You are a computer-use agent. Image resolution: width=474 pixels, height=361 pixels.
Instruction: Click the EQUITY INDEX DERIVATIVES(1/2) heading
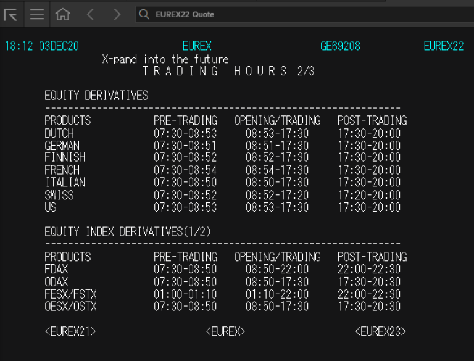(x=127, y=232)
